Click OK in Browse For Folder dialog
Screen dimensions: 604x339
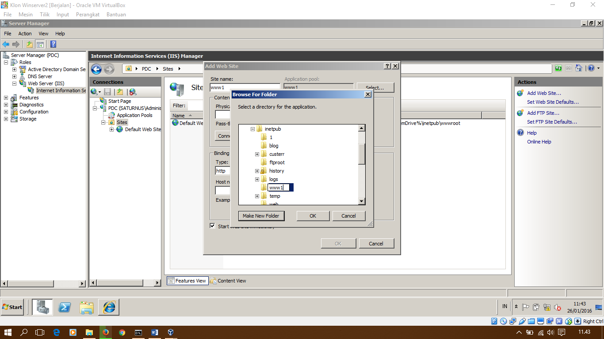(313, 216)
